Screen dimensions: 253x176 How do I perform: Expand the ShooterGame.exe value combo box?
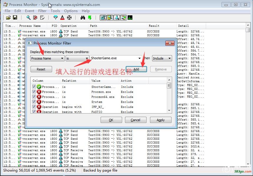(139, 58)
